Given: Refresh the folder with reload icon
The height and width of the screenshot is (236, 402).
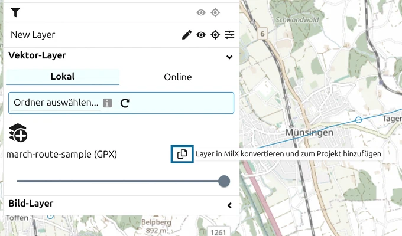Looking at the screenshot, I should (125, 103).
